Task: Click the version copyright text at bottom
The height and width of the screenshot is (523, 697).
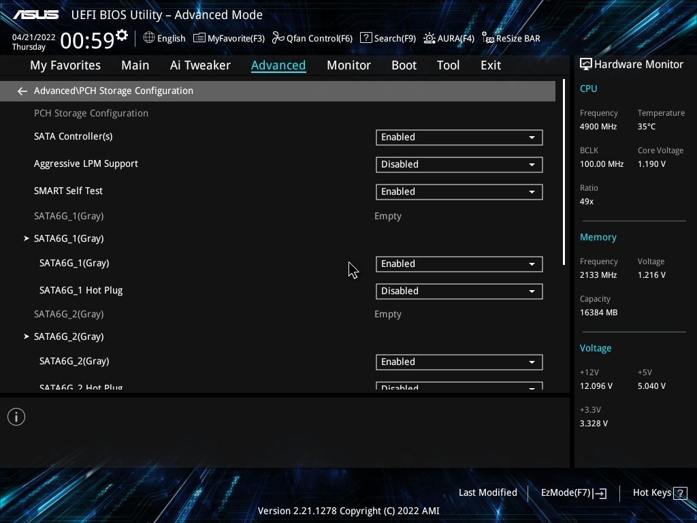Action: 348,511
